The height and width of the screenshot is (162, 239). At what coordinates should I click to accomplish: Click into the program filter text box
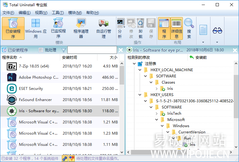[92, 50]
